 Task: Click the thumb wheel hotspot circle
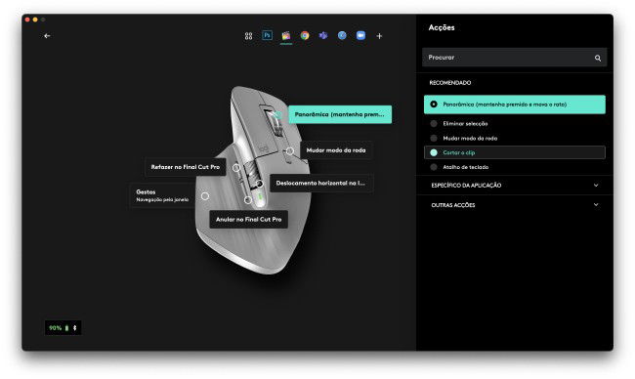[259, 184]
